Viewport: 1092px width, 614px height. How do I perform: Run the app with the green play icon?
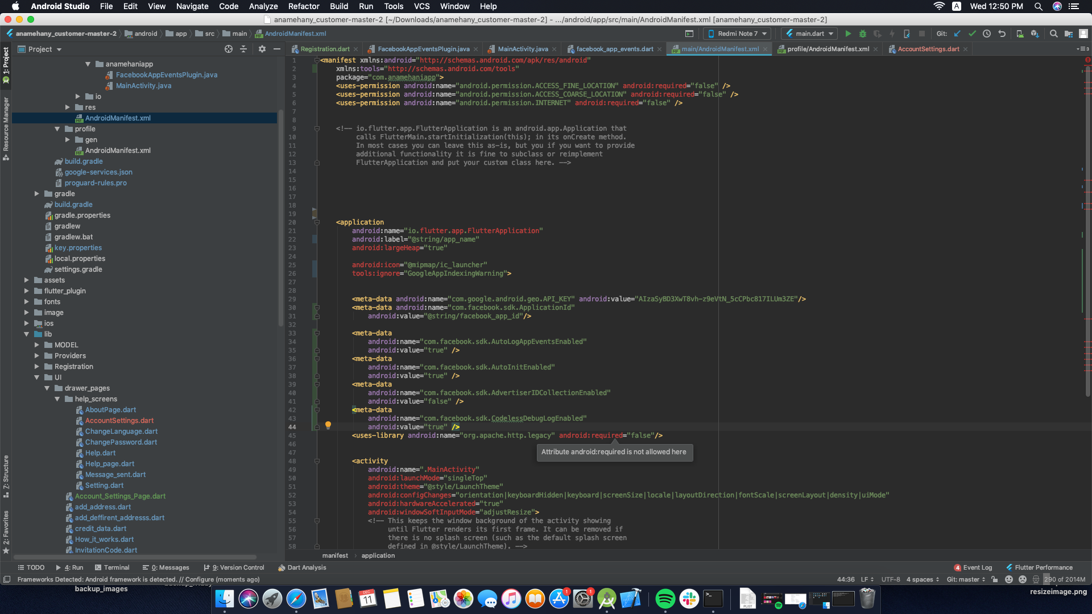[x=849, y=34]
